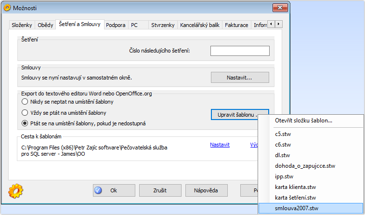Click the Nastavit... button for Smlouvy
Image resolution: width=365 pixels, height=215 pixels.
(x=239, y=77)
